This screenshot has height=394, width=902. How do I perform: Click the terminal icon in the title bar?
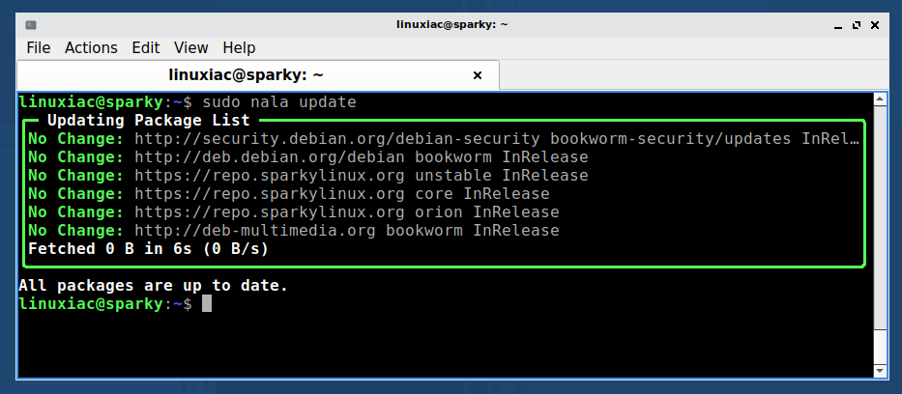31,25
